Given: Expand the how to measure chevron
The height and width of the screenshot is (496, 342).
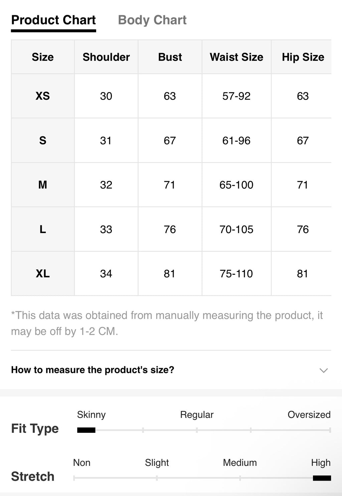Looking at the screenshot, I should tap(323, 370).
